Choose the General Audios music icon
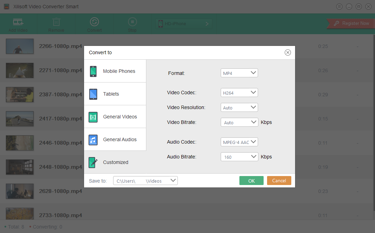Image resolution: width=375 pixels, height=233 pixels. pyautogui.click(x=93, y=140)
